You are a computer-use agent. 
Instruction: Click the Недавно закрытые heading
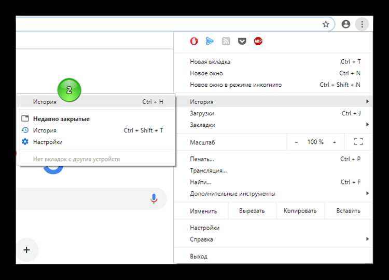[61, 119]
